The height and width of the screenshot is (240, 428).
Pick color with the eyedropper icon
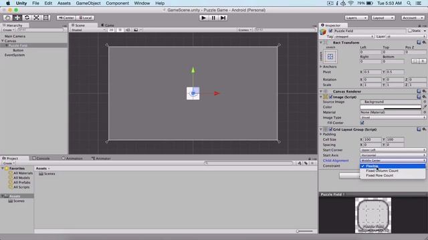425,107
